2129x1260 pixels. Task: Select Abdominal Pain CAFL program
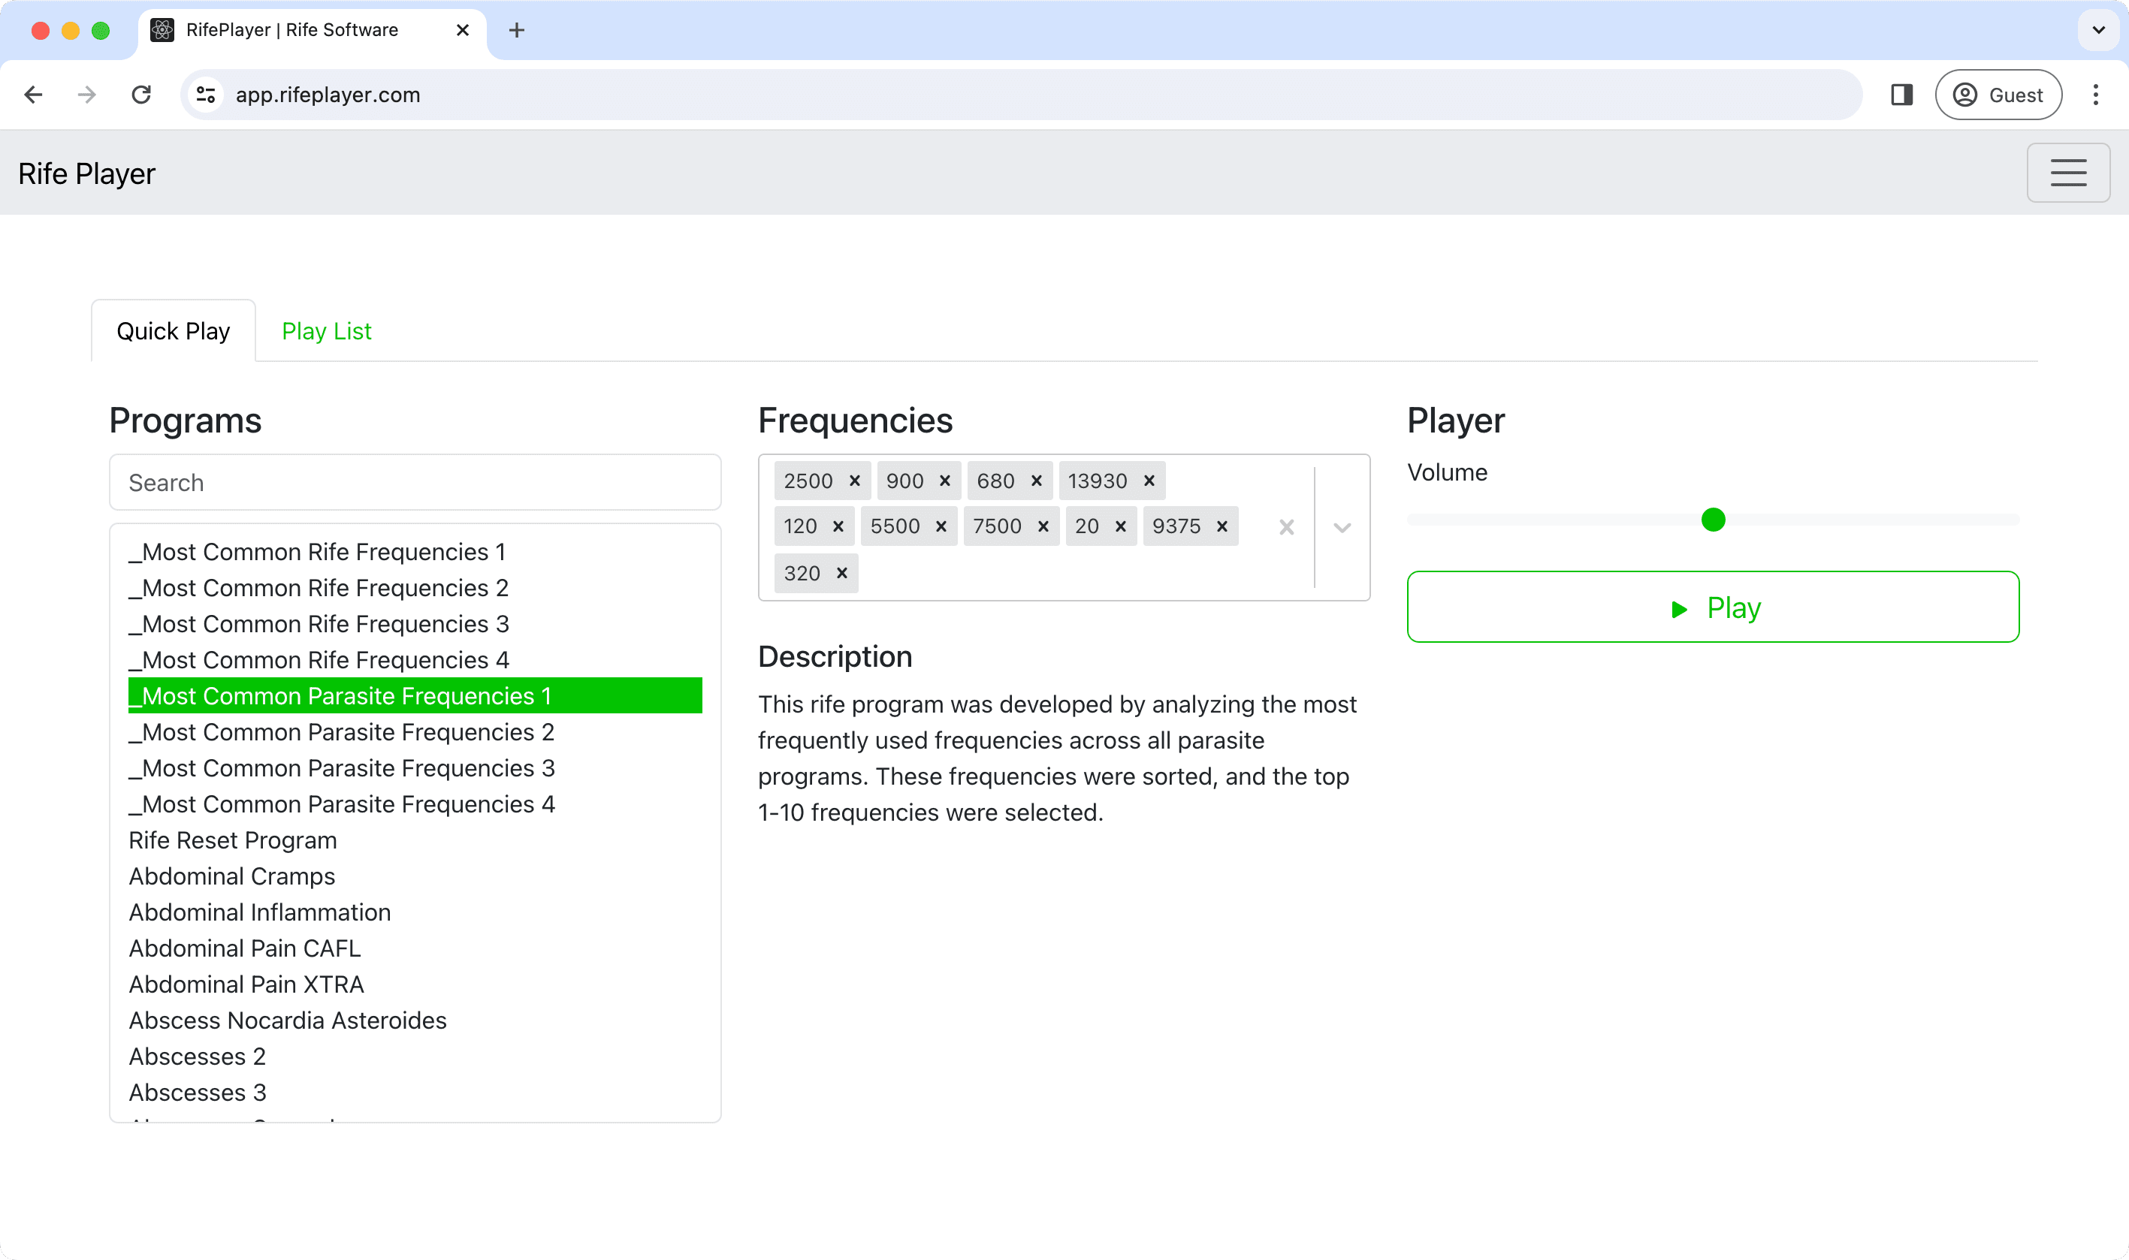point(415,948)
